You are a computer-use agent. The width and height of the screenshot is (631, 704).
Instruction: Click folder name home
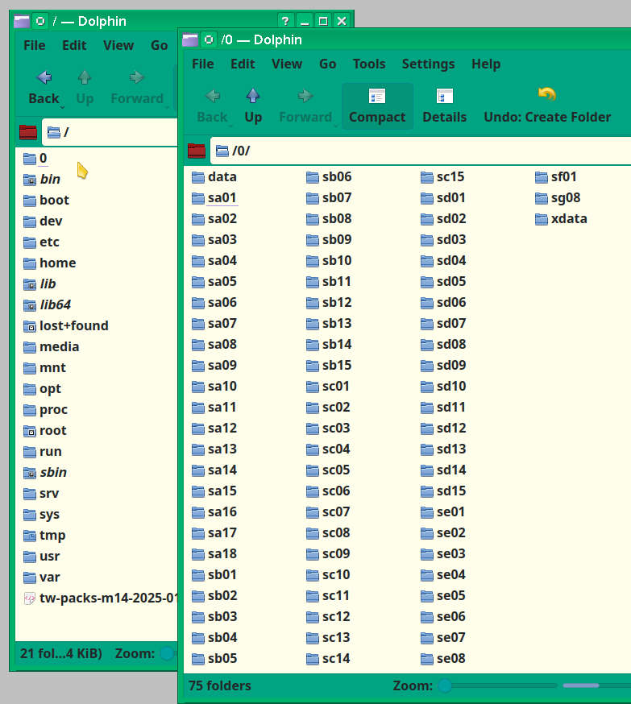(57, 263)
